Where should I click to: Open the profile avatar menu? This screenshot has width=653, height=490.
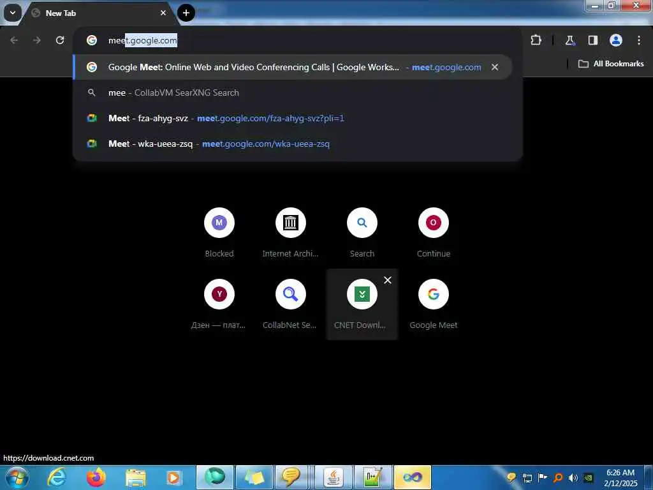tap(615, 40)
